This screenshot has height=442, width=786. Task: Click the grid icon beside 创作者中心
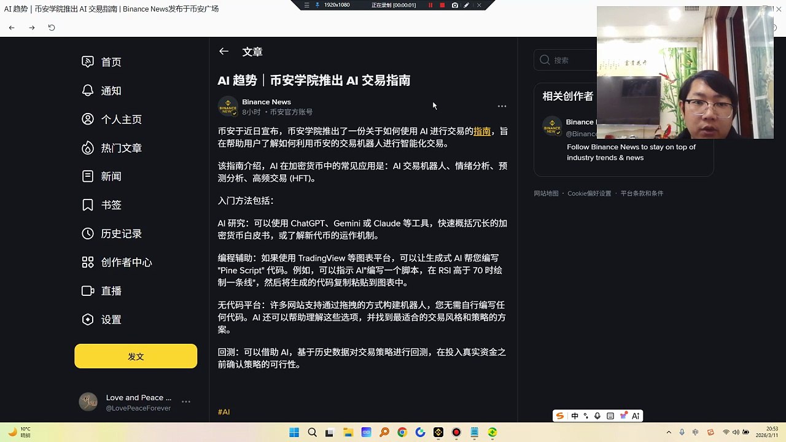(x=88, y=262)
